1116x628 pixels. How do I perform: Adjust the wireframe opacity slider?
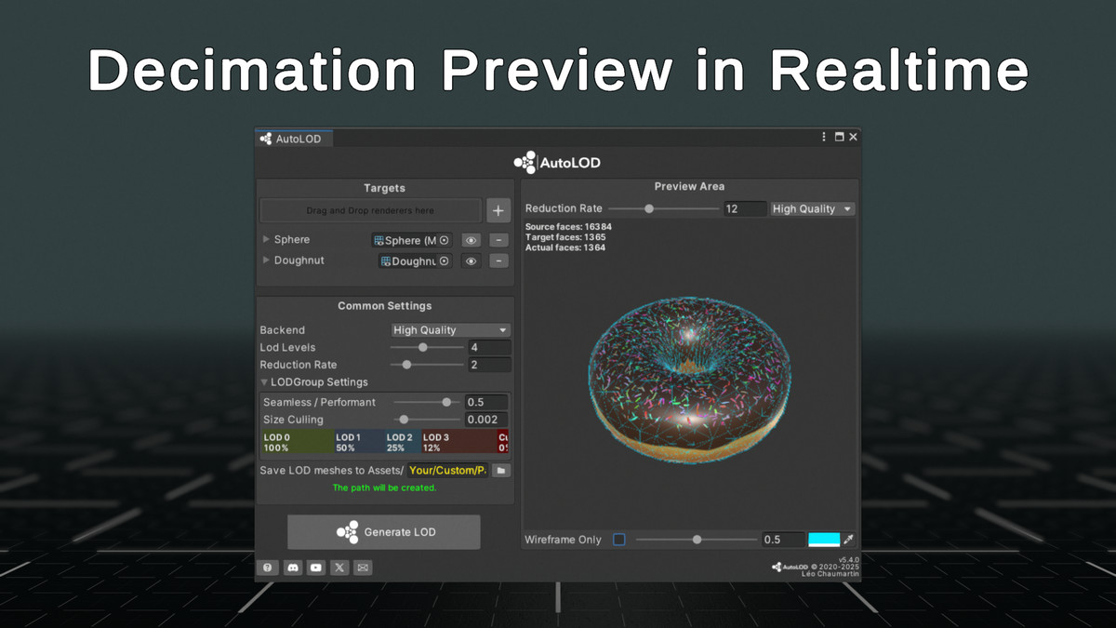(697, 540)
